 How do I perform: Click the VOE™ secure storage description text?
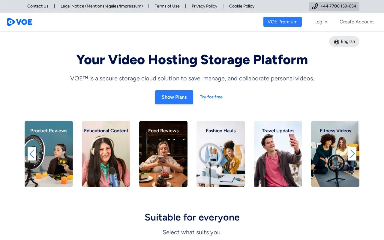(192, 79)
